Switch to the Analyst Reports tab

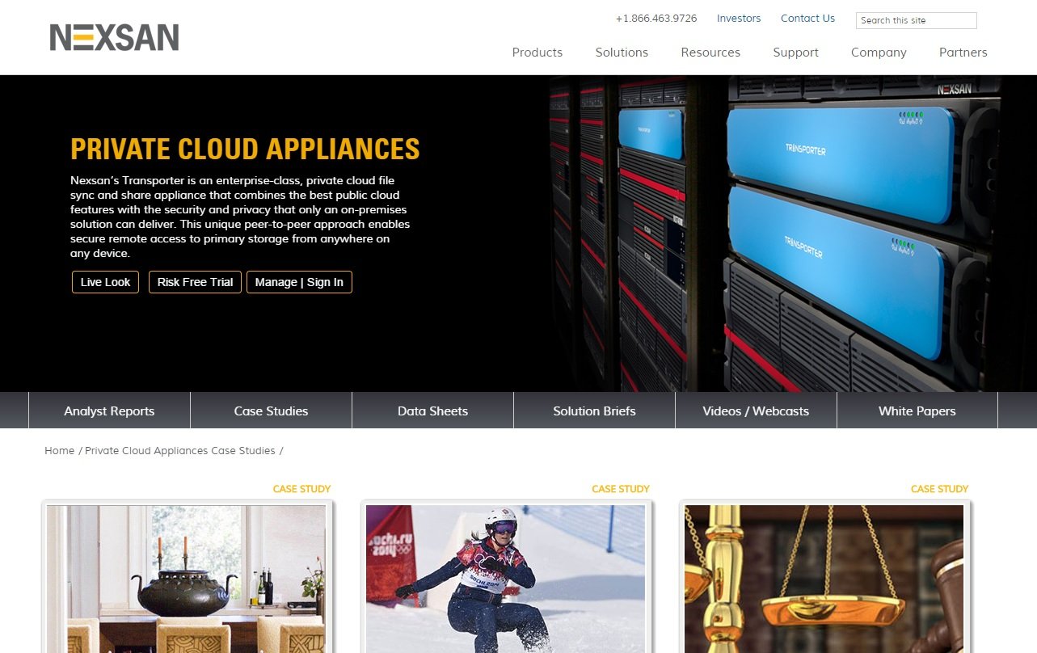pyautogui.click(x=109, y=411)
